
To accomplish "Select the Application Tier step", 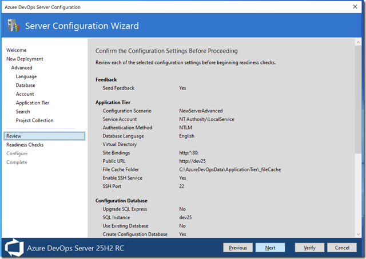I will tap(33, 103).
